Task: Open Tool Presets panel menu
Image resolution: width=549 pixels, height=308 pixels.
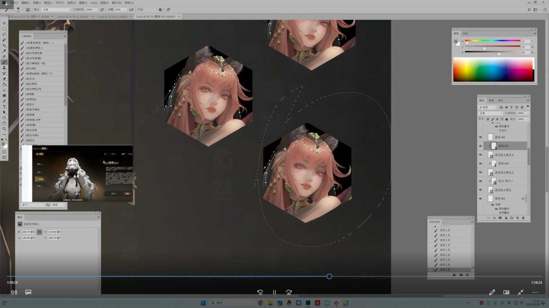Action: click(65, 36)
